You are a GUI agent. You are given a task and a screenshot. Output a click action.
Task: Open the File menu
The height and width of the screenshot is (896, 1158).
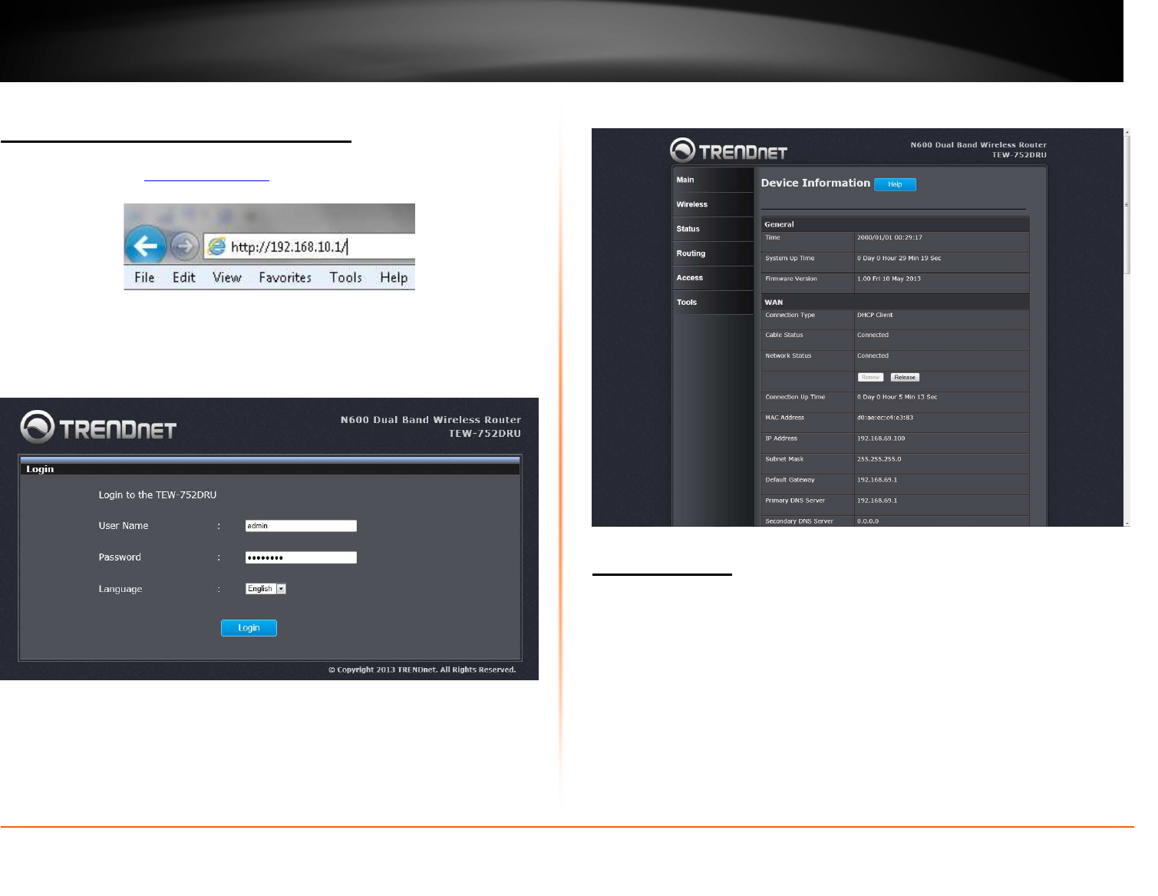pos(144,277)
